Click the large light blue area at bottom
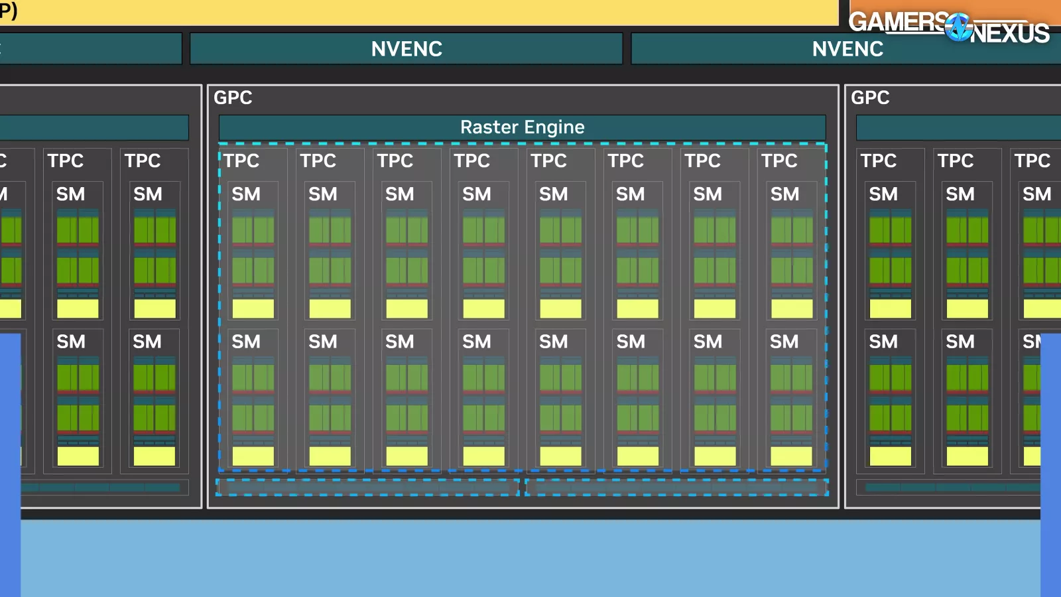Viewport: 1061px width, 597px height. [530, 557]
